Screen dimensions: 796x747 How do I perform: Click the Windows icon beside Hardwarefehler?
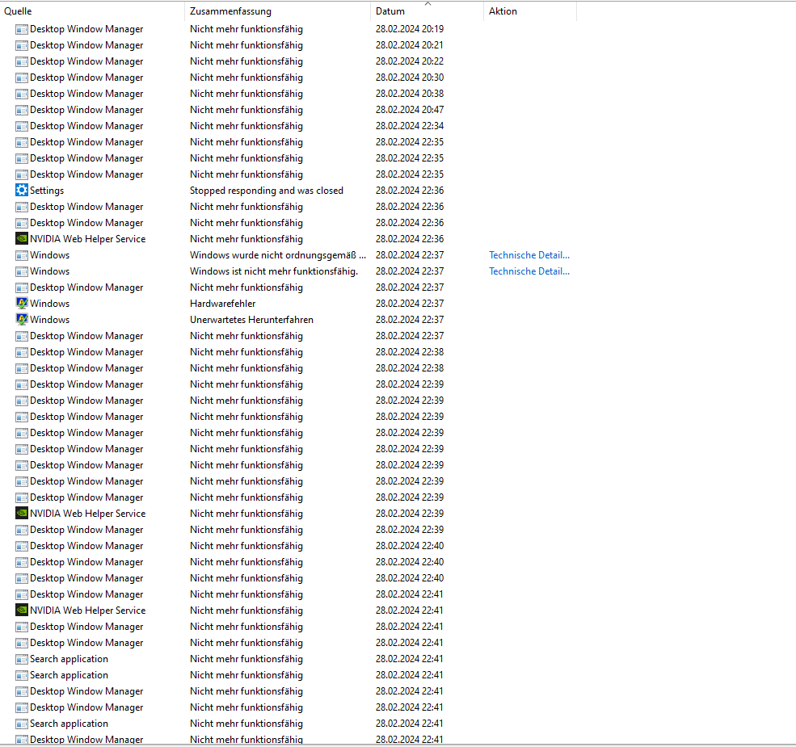pyautogui.click(x=21, y=304)
